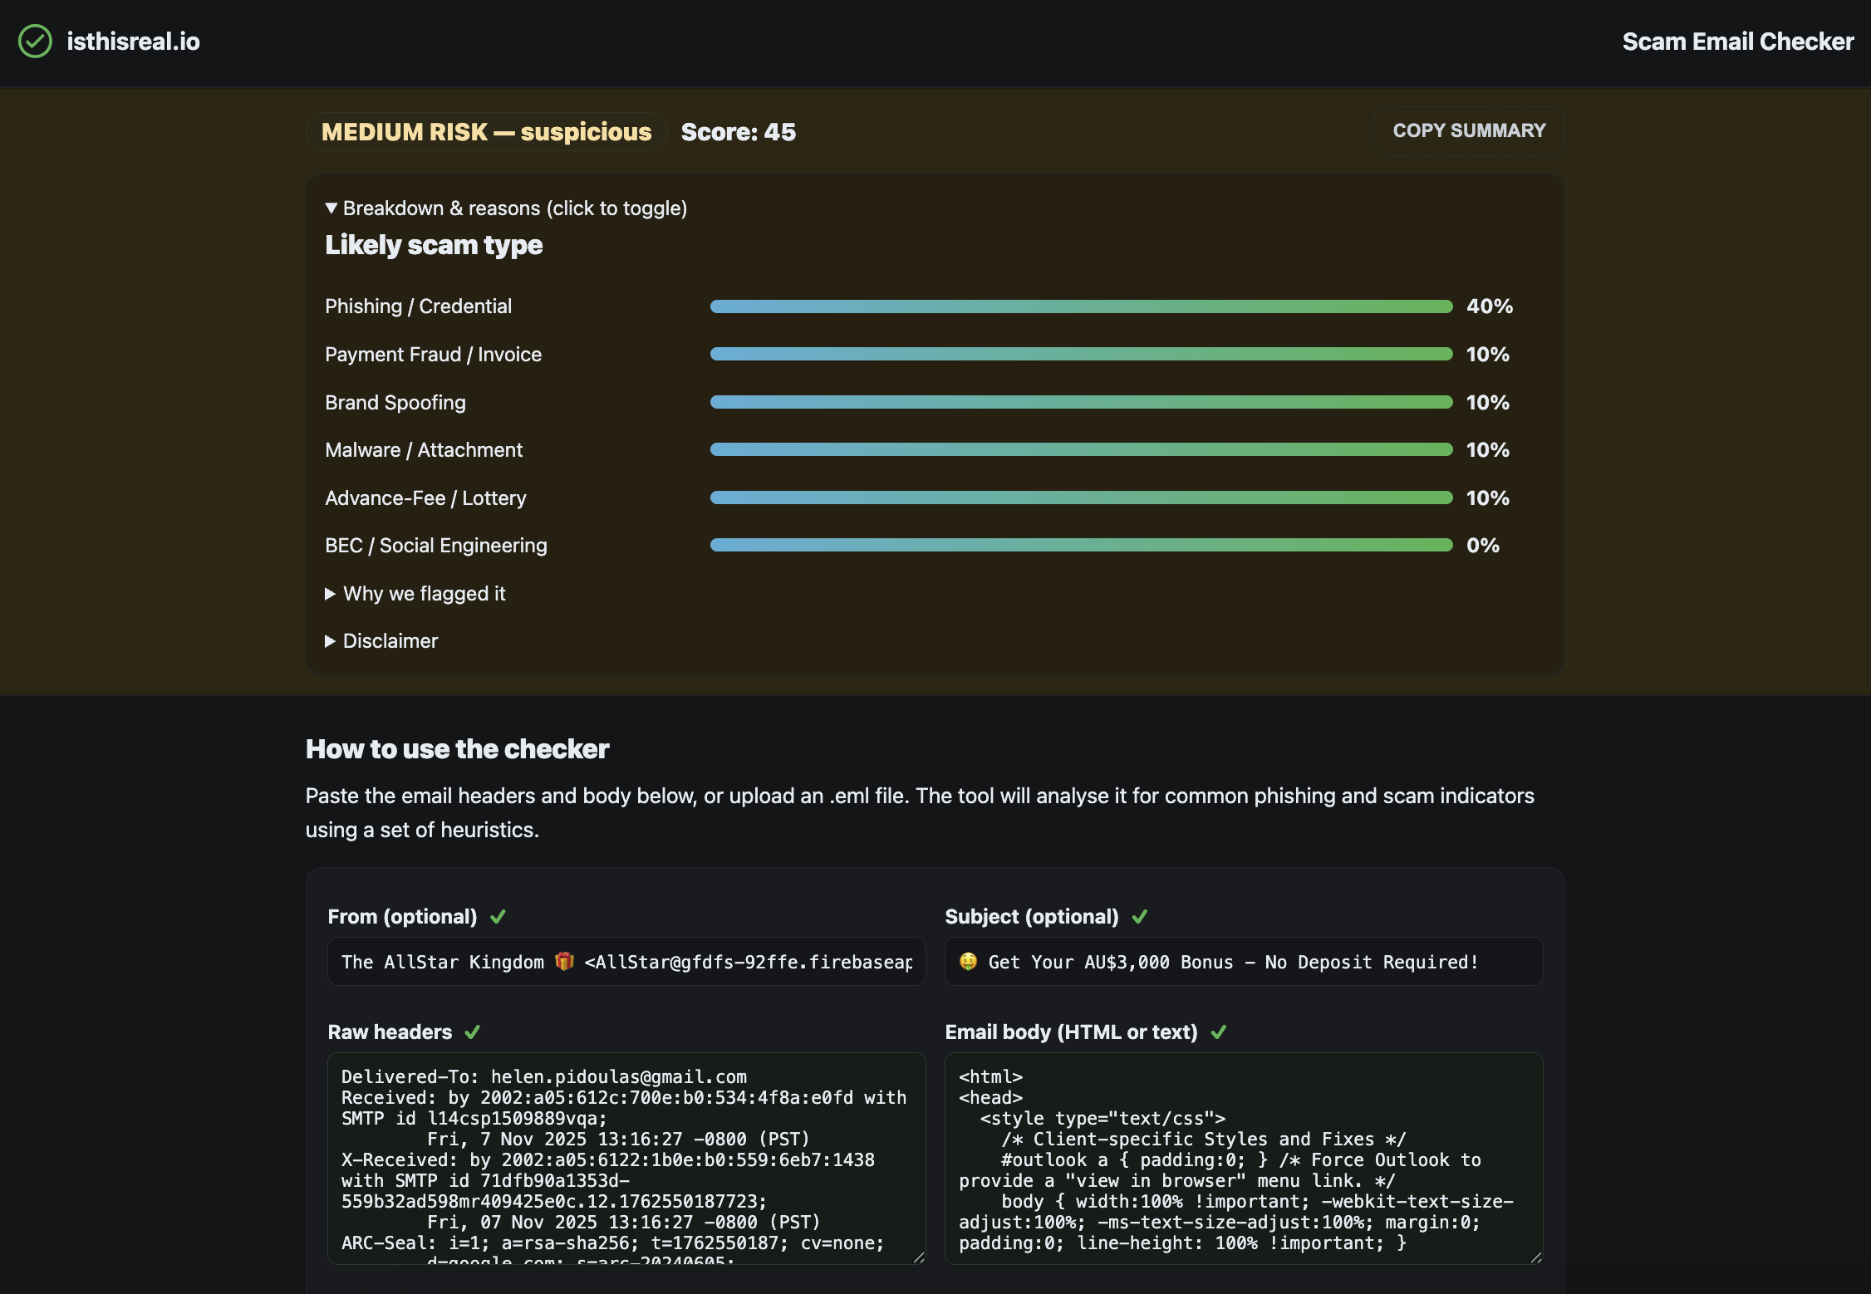This screenshot has height=1294, width=1871.
Task: Open the isthisreal.io home link
Action: 133,42
